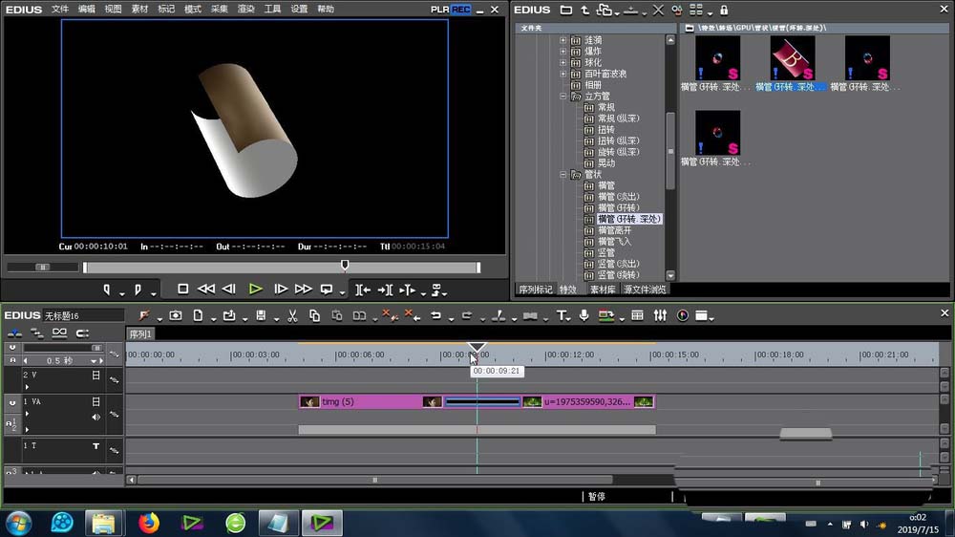Click the timg (5) clip on the timeline
This screenshot has width=955, height=537.
coord(372,402)
